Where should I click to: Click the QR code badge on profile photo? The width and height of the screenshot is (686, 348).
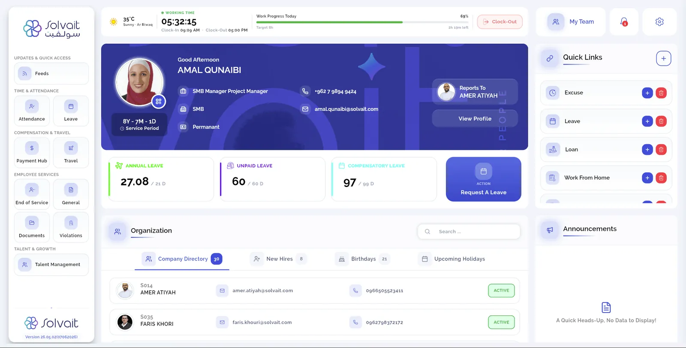click(159, 101)
